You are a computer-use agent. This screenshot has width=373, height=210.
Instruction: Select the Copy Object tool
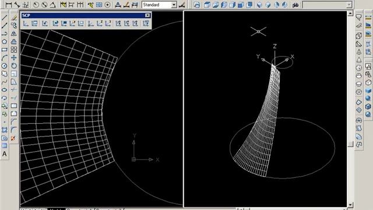click(14, 26)
